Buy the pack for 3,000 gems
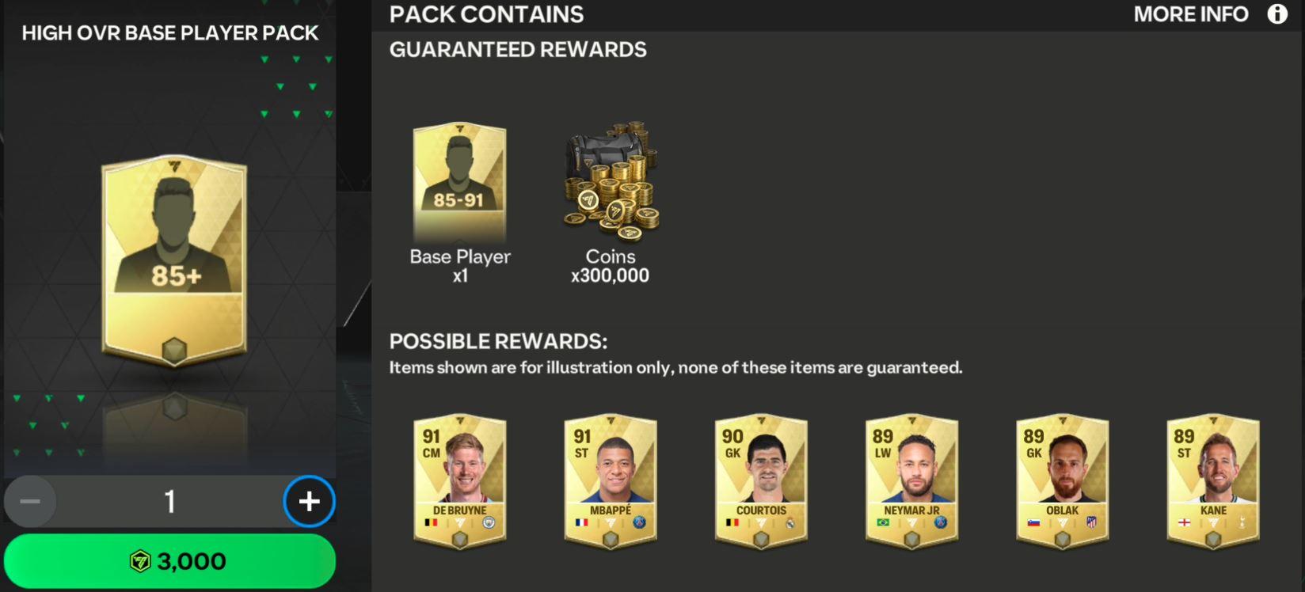 (x=169, y=561)
